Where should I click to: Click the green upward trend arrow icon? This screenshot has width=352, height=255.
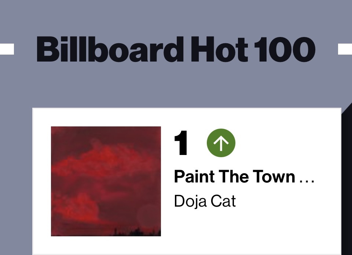tap(221, 143)
